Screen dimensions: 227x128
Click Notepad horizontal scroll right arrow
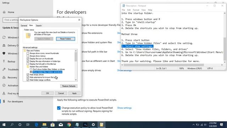click(x=222, y=65)
